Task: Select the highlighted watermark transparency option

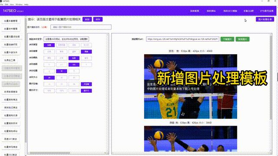Action: coord(74,65)
